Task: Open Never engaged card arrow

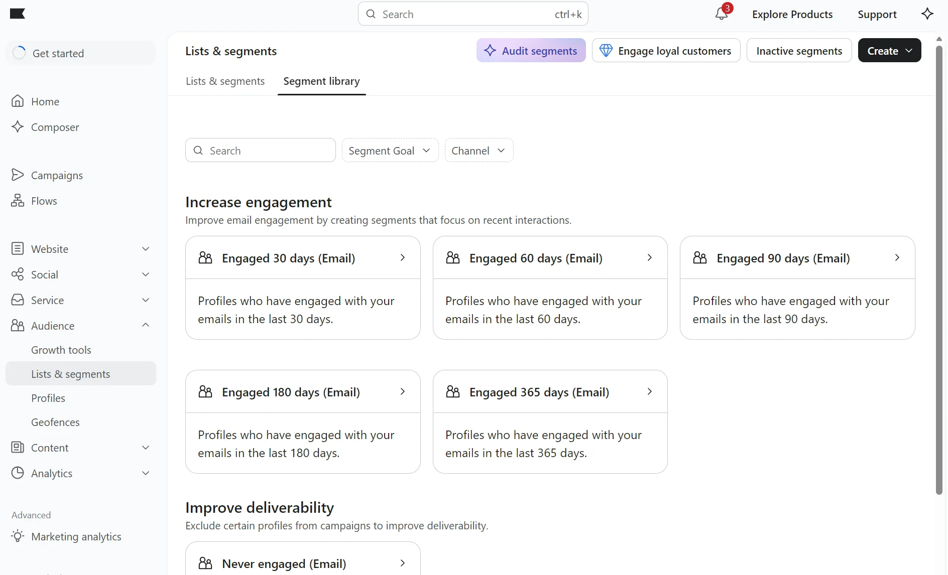Action: 402,563
